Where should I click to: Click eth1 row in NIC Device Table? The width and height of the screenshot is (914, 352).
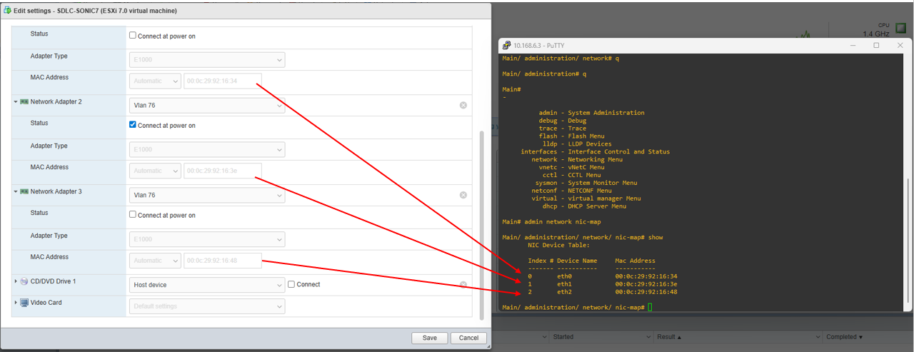pos(603,284)
